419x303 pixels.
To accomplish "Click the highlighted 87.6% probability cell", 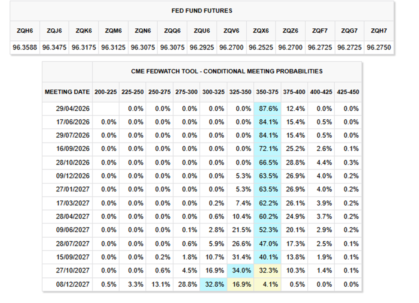I will (x=267, y=109).
